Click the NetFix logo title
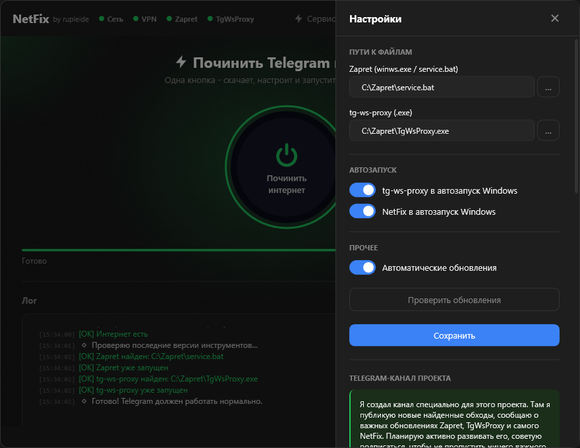The width and height of the screenshot is (580, 448). click(31, 19)
